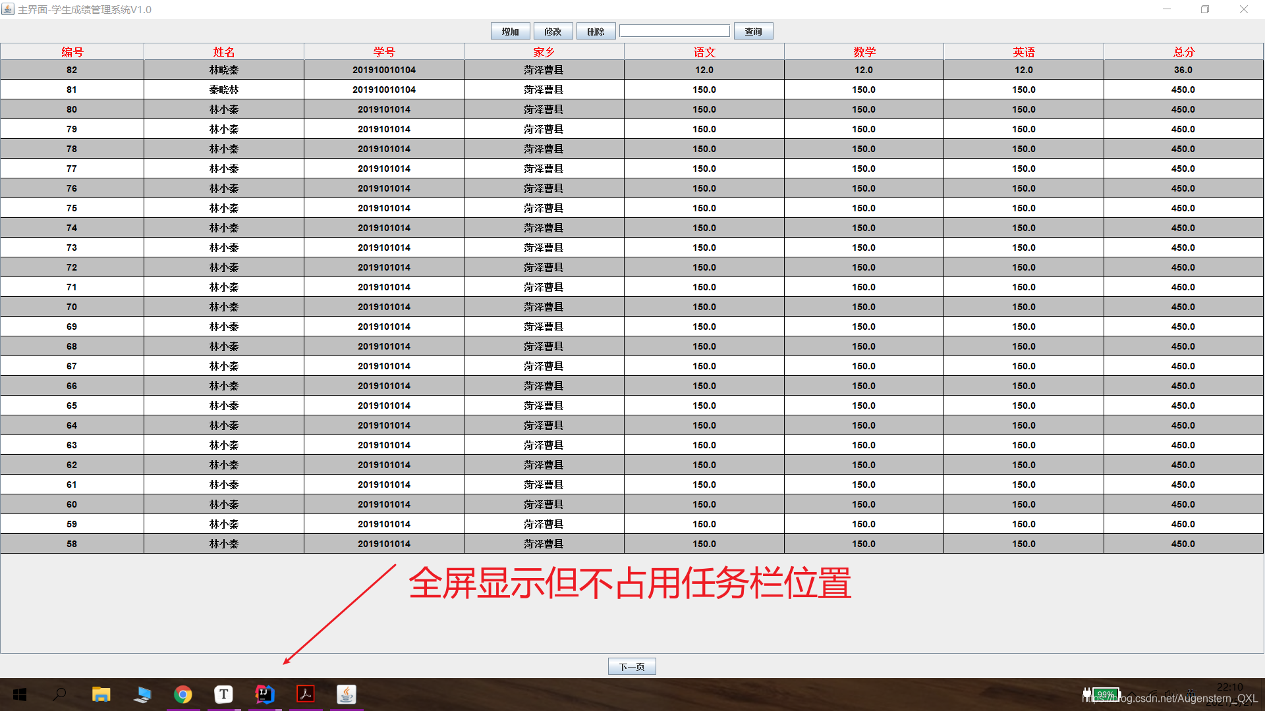Click name cell in row 78

224,149
